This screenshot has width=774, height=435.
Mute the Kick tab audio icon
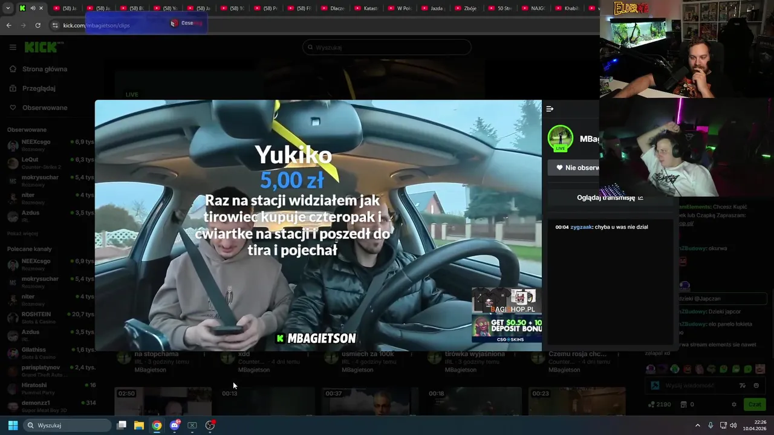pos(33,8)
